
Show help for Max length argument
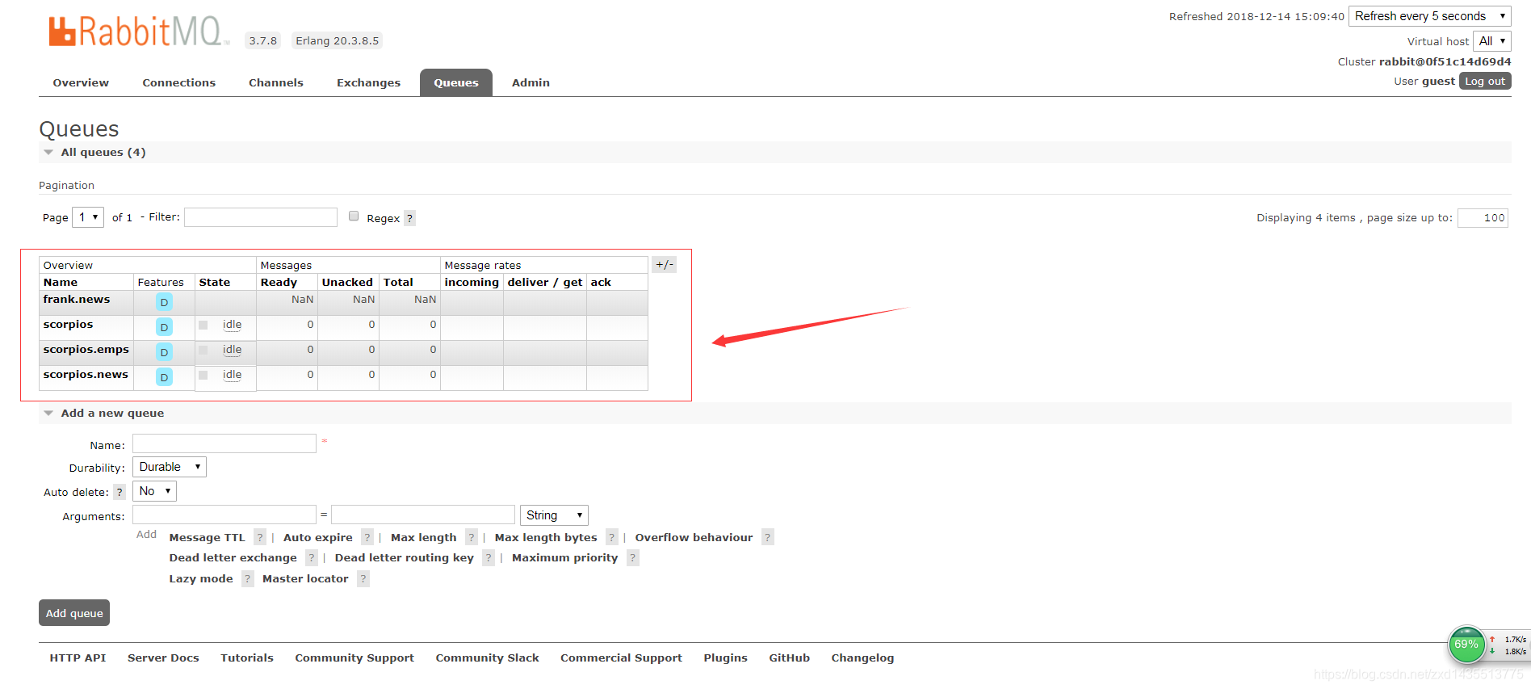[x=472, y=537]
